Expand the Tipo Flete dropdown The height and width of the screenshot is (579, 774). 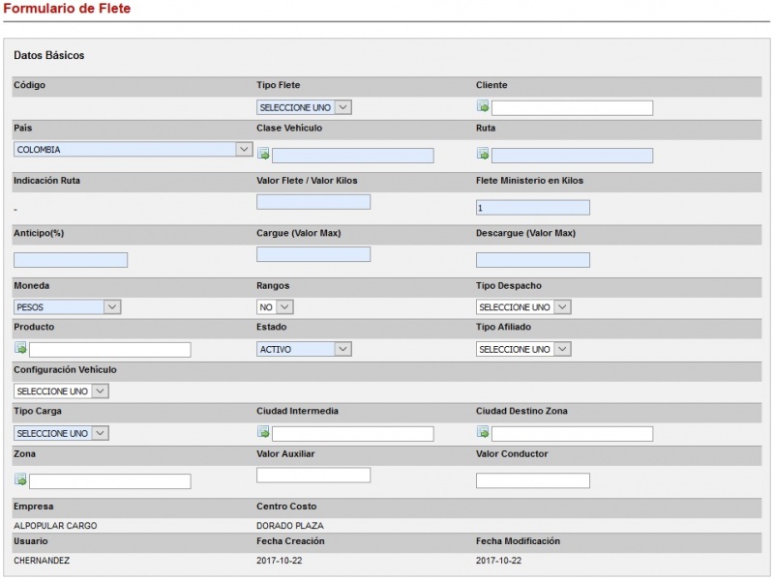point(304,107)
